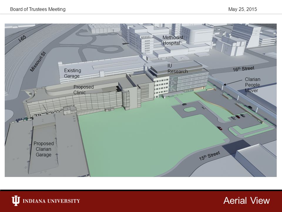Click the Indiana University trident logo
The width and height of the screenshot is (282, 212).
click(x=16, y=201)
